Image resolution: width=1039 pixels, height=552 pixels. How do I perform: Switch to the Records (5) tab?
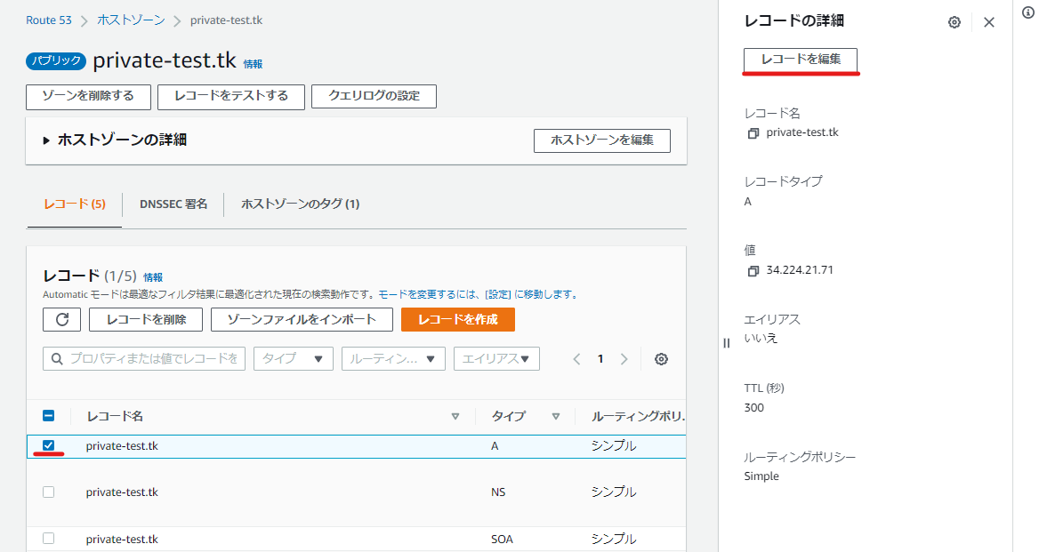pos(74,204)
